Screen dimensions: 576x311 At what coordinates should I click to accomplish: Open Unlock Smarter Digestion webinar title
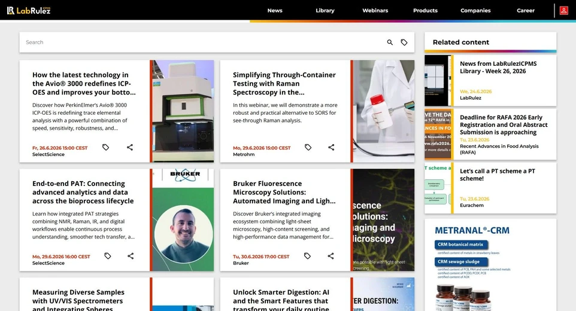[281, 300]
